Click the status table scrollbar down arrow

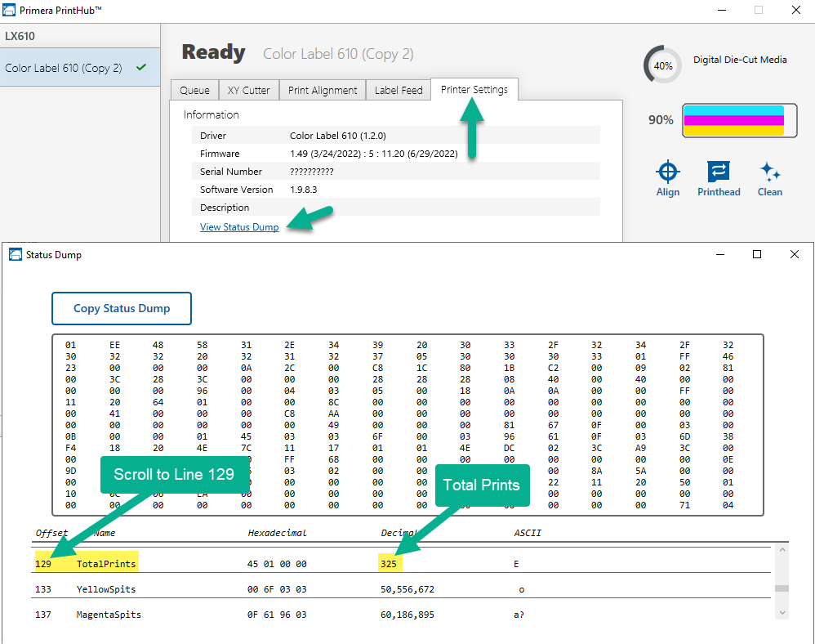click(782, 613)
